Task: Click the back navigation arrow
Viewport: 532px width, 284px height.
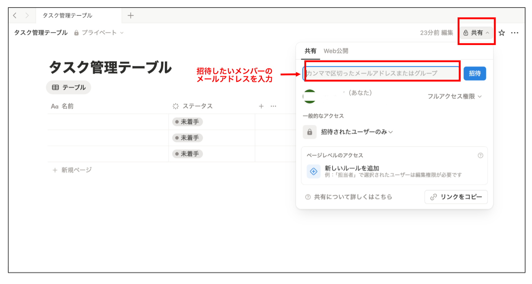Action: (14, 15)
